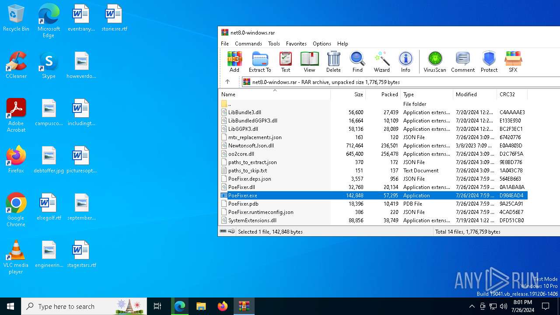Open the File menu
Screen dimensions: 560x315
click(x=225, y=44)
